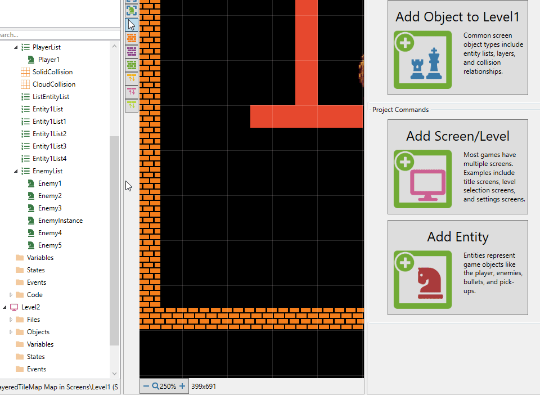Click Add Object to Level1 button
This screenshot has width=540, height=395.
coord(457,47)
